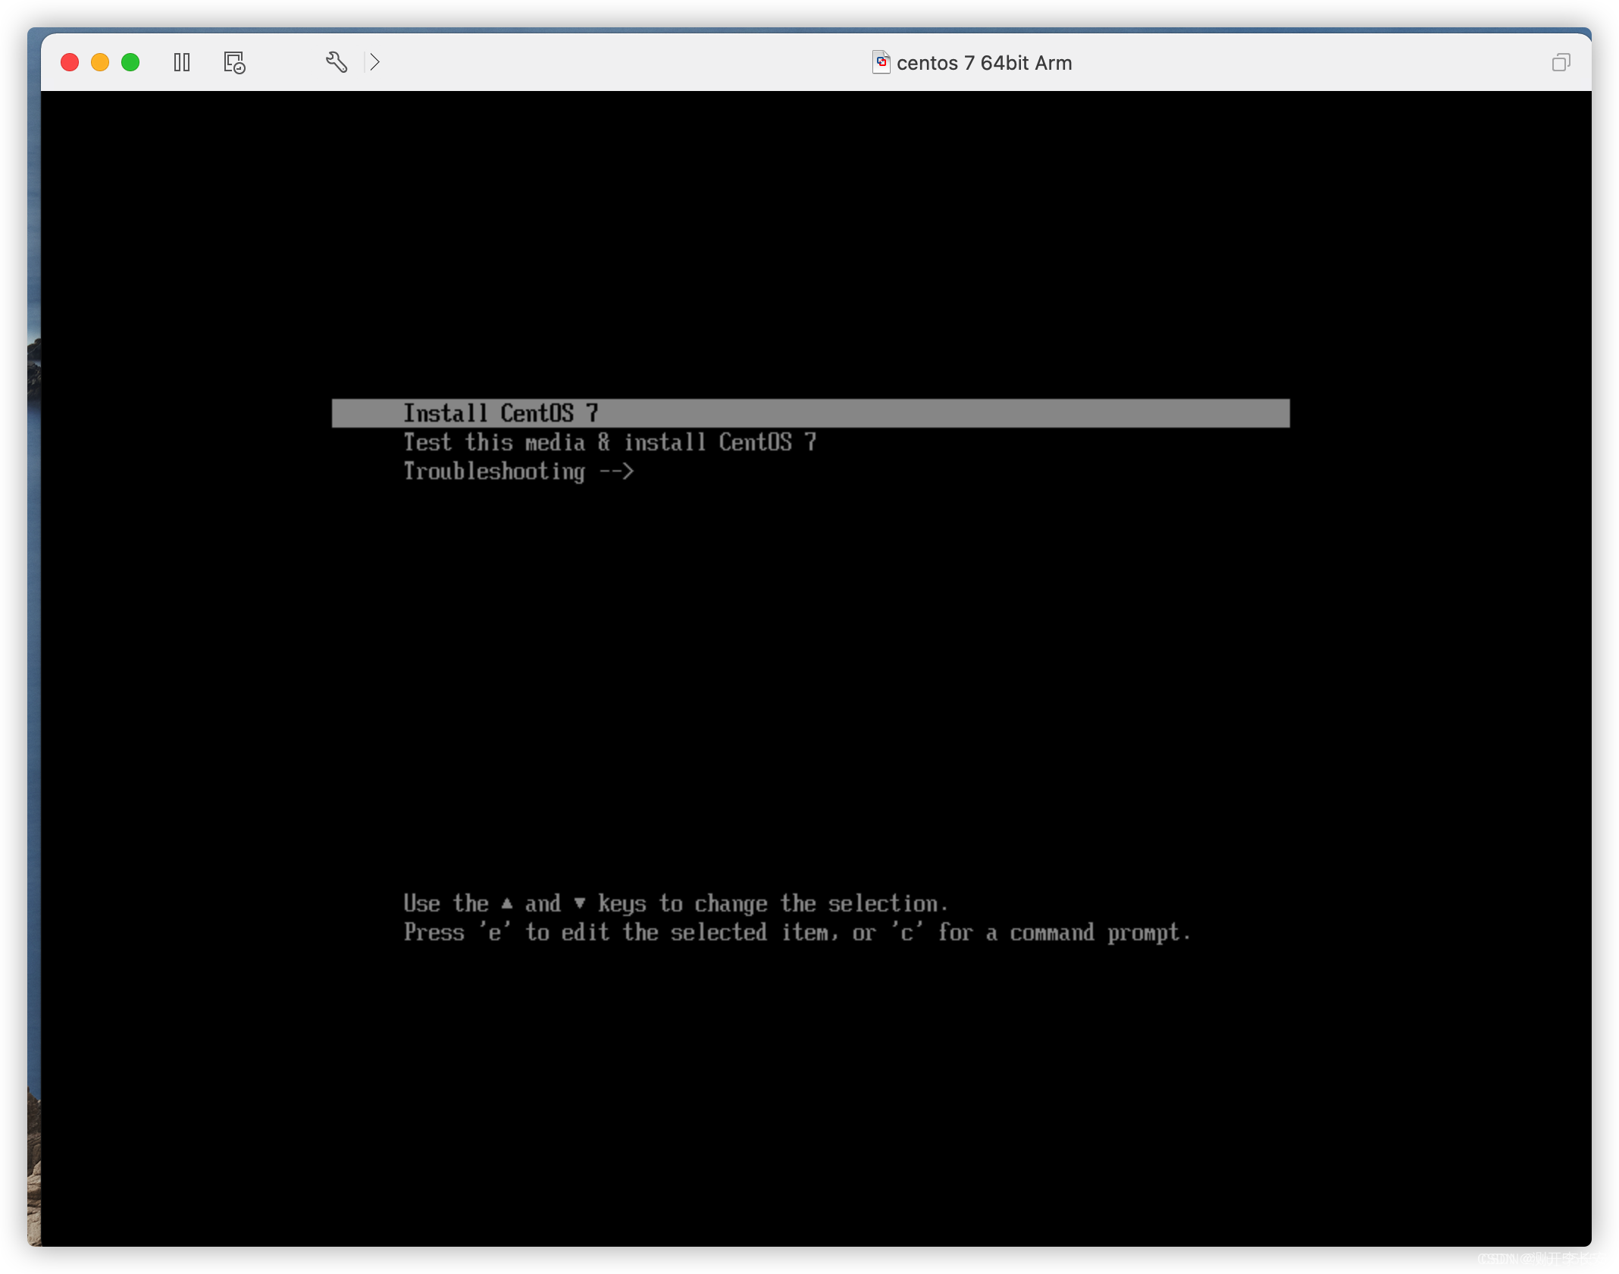Click the 'Use the ▲ and ▼ keys' hint line
Screen dimensions: 1619x1274
pyautogui.click(x=675, y=904)
